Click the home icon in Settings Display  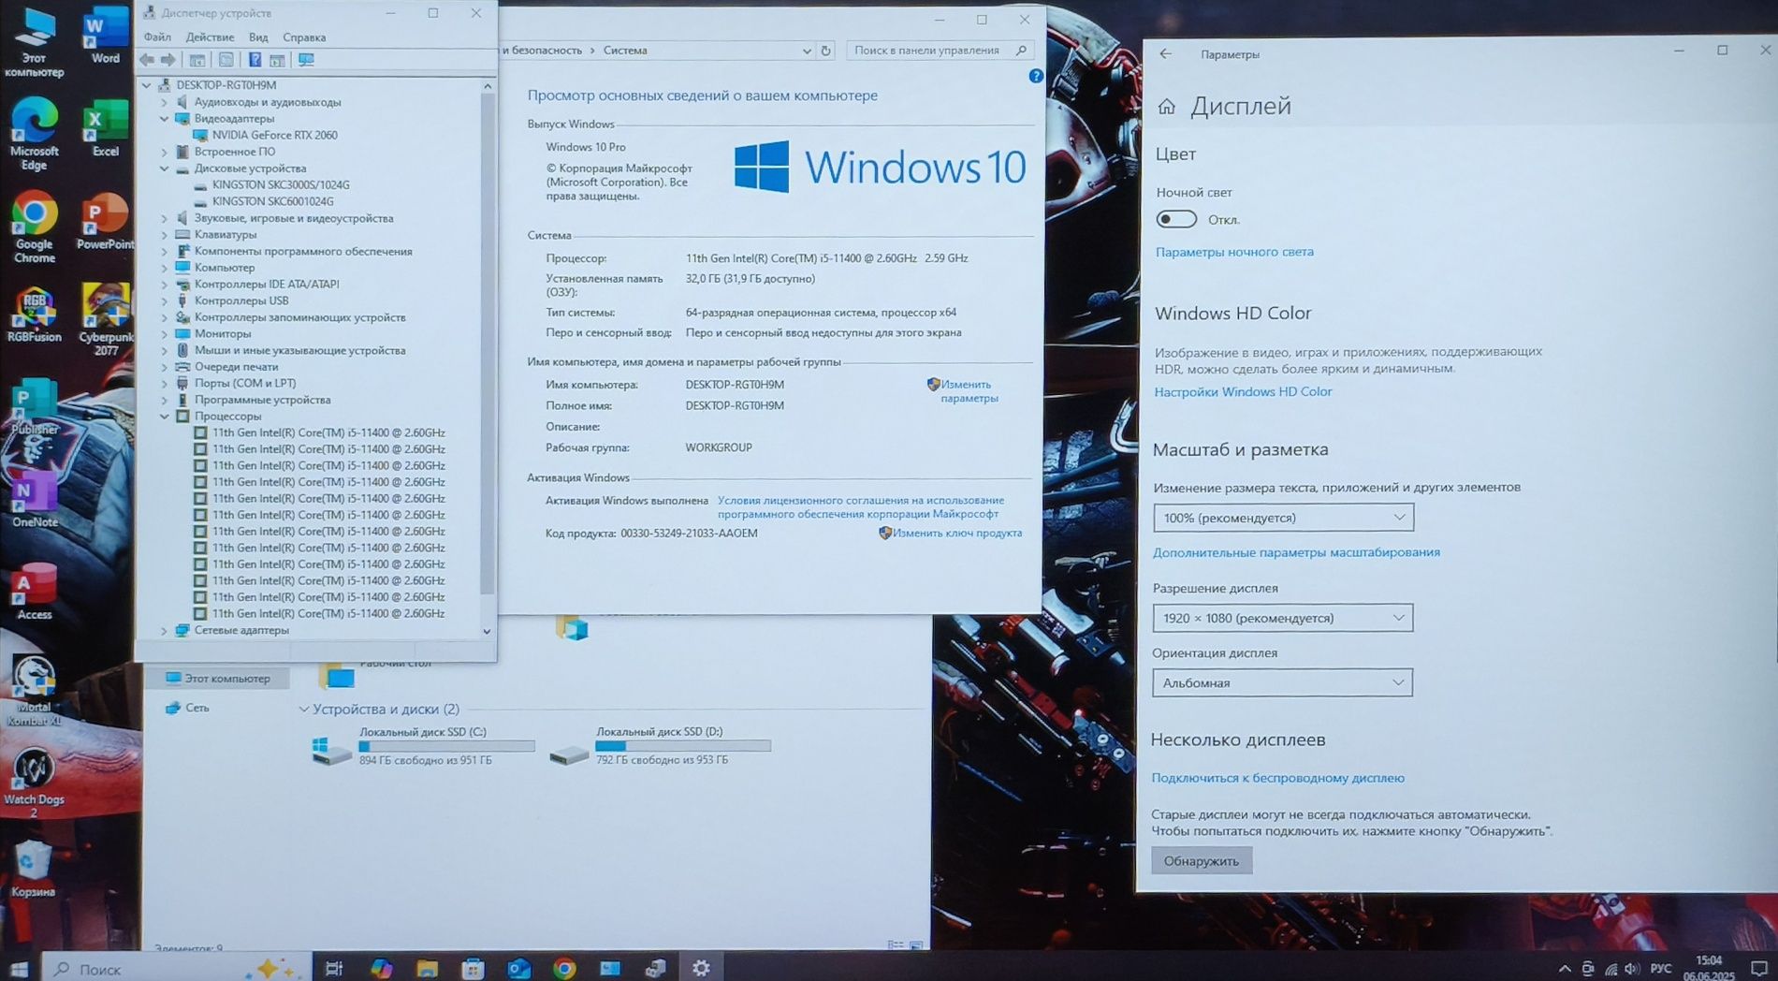click(1167, 107)
